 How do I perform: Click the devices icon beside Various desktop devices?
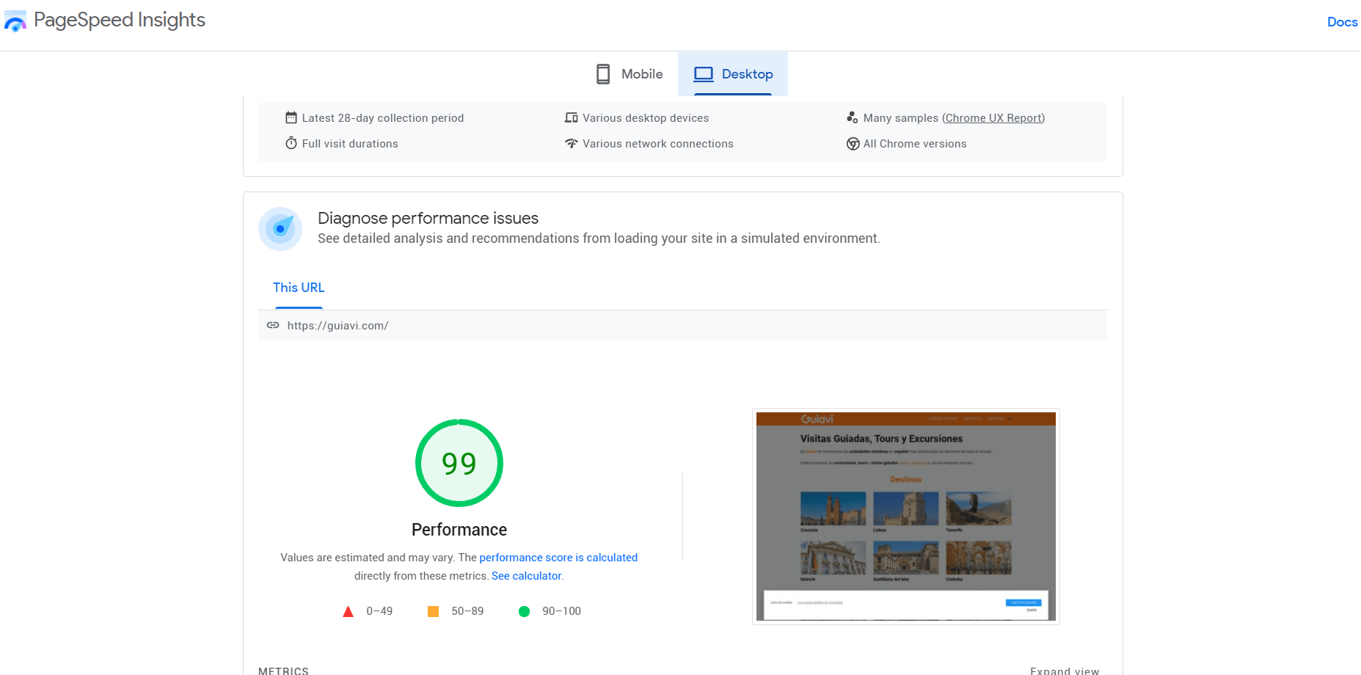(572, 117)
